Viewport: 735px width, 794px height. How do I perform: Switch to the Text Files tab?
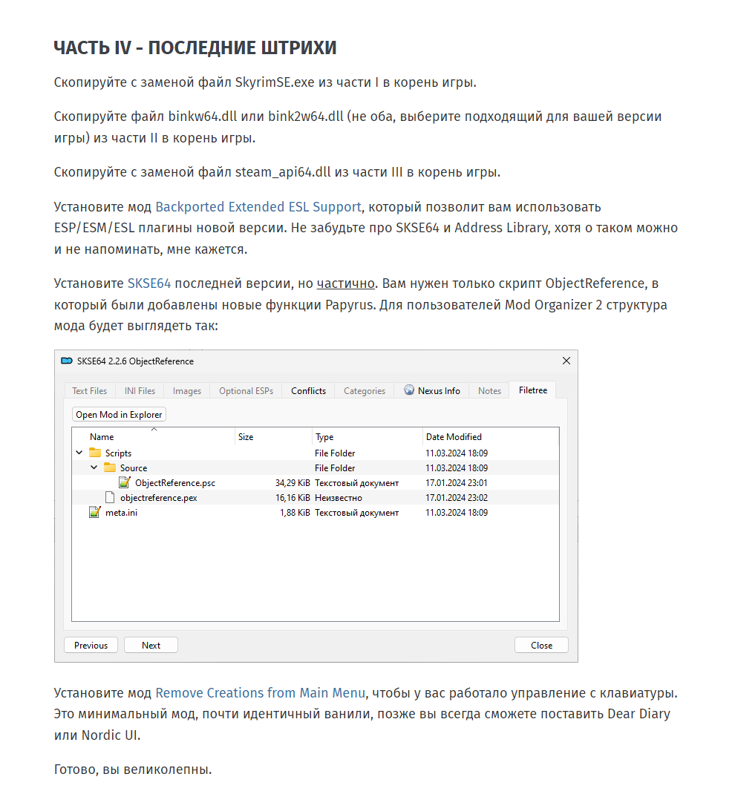(90, 391)
